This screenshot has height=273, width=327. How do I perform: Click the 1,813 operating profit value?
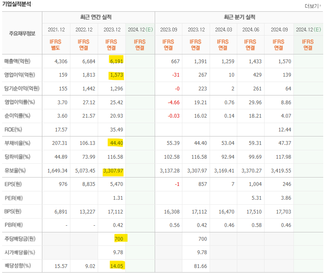coord(88,75)
